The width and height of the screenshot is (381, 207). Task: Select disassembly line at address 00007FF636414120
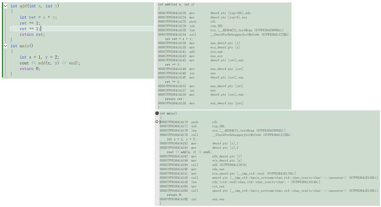[204, 13]
